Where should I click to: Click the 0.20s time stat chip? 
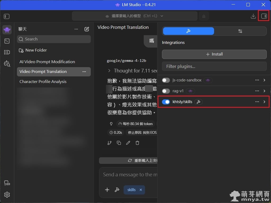(x=116, y=133)
